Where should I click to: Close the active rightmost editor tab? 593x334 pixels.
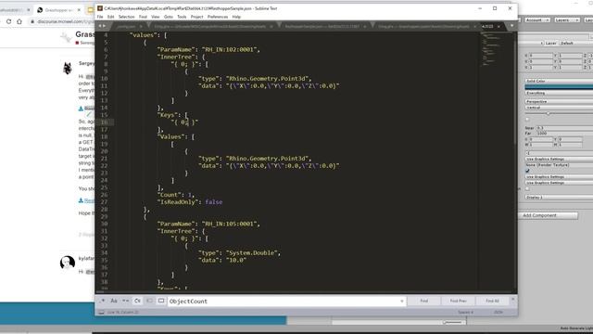click(x=498, y=27)
